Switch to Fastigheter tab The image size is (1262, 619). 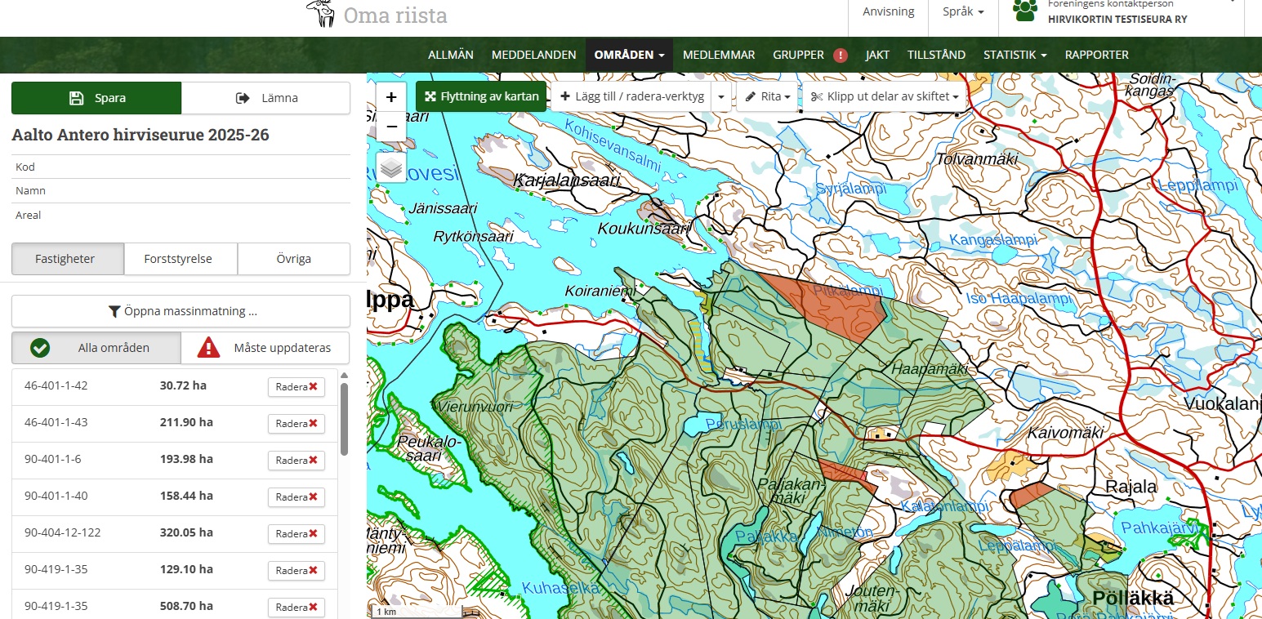pyautogui.click(x=68, y=259)
